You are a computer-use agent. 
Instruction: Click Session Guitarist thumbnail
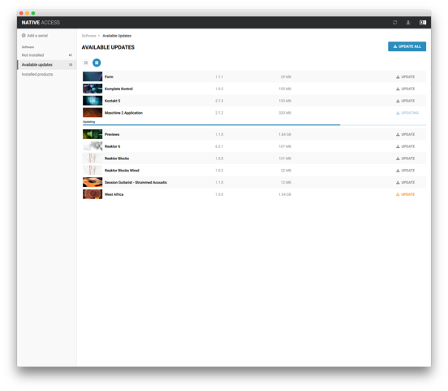tap(93, 182)
